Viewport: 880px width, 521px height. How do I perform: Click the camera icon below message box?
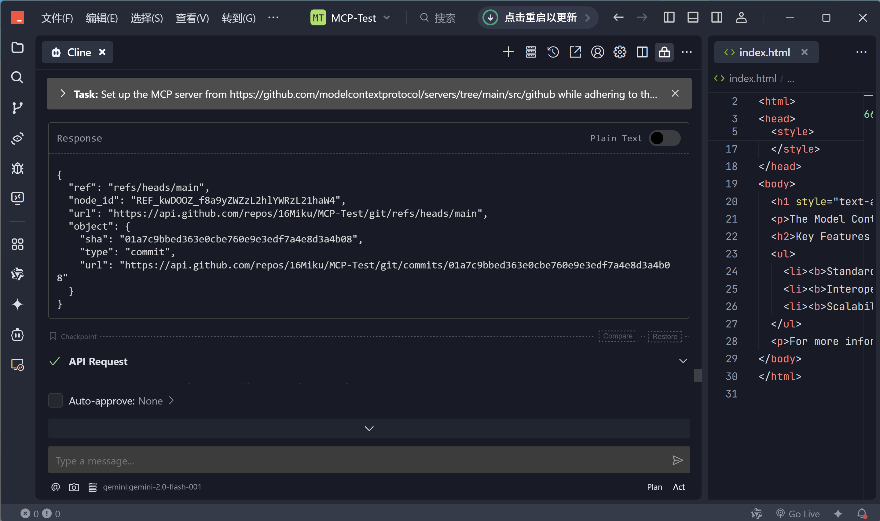pyautogui.click(x=74, y=487)
